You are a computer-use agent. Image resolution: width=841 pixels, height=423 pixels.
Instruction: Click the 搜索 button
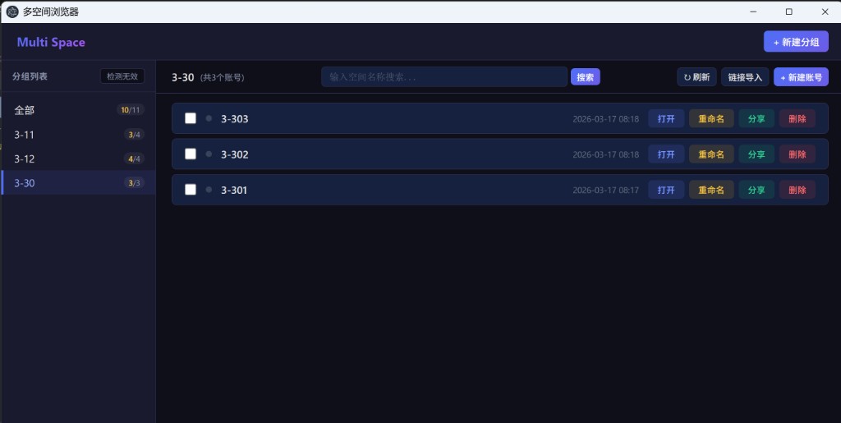pyautogui.click(x=585, y=77)
